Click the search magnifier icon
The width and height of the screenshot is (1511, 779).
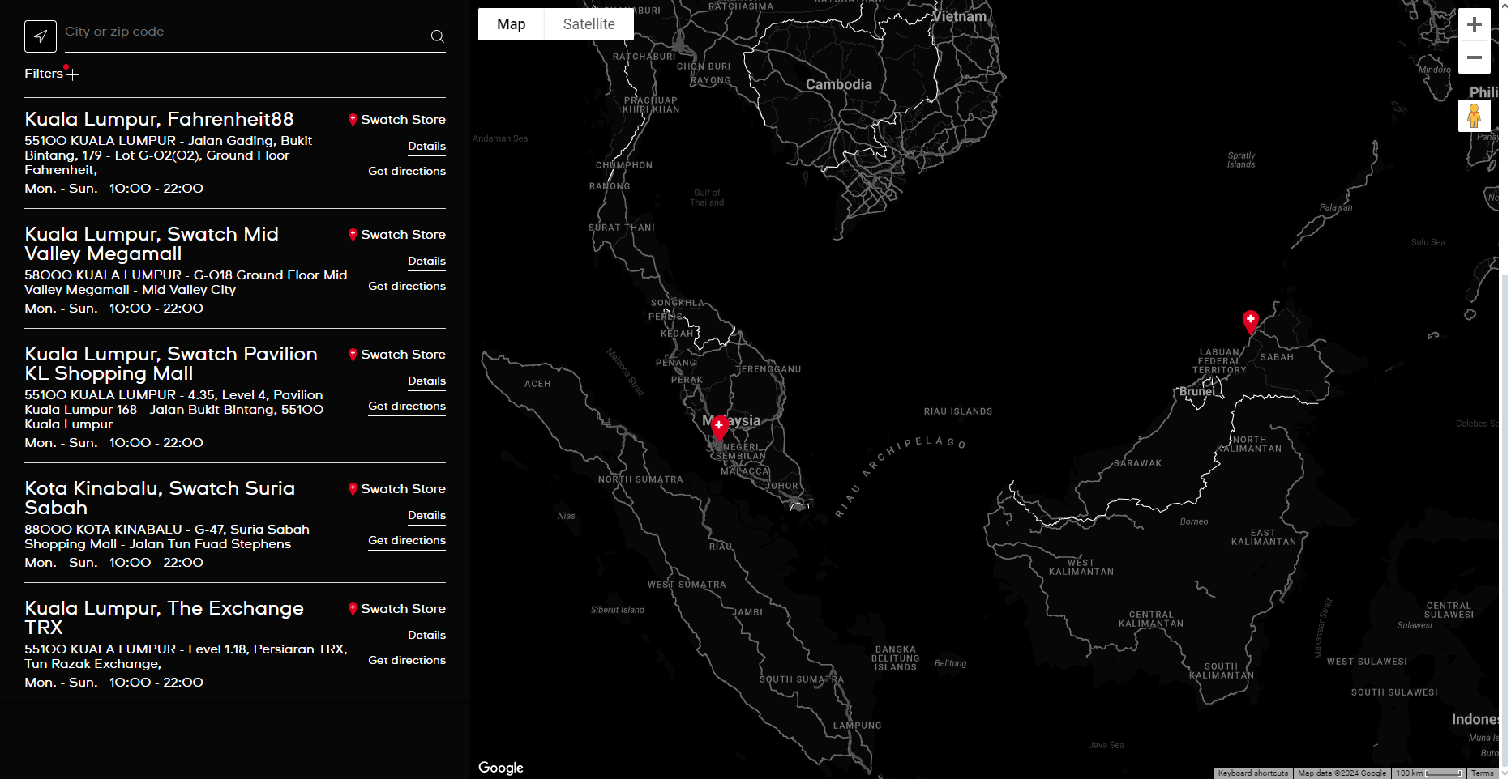(438, 36)
